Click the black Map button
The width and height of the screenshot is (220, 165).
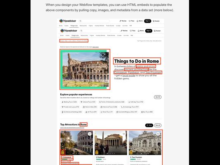(x=149, y=125)
